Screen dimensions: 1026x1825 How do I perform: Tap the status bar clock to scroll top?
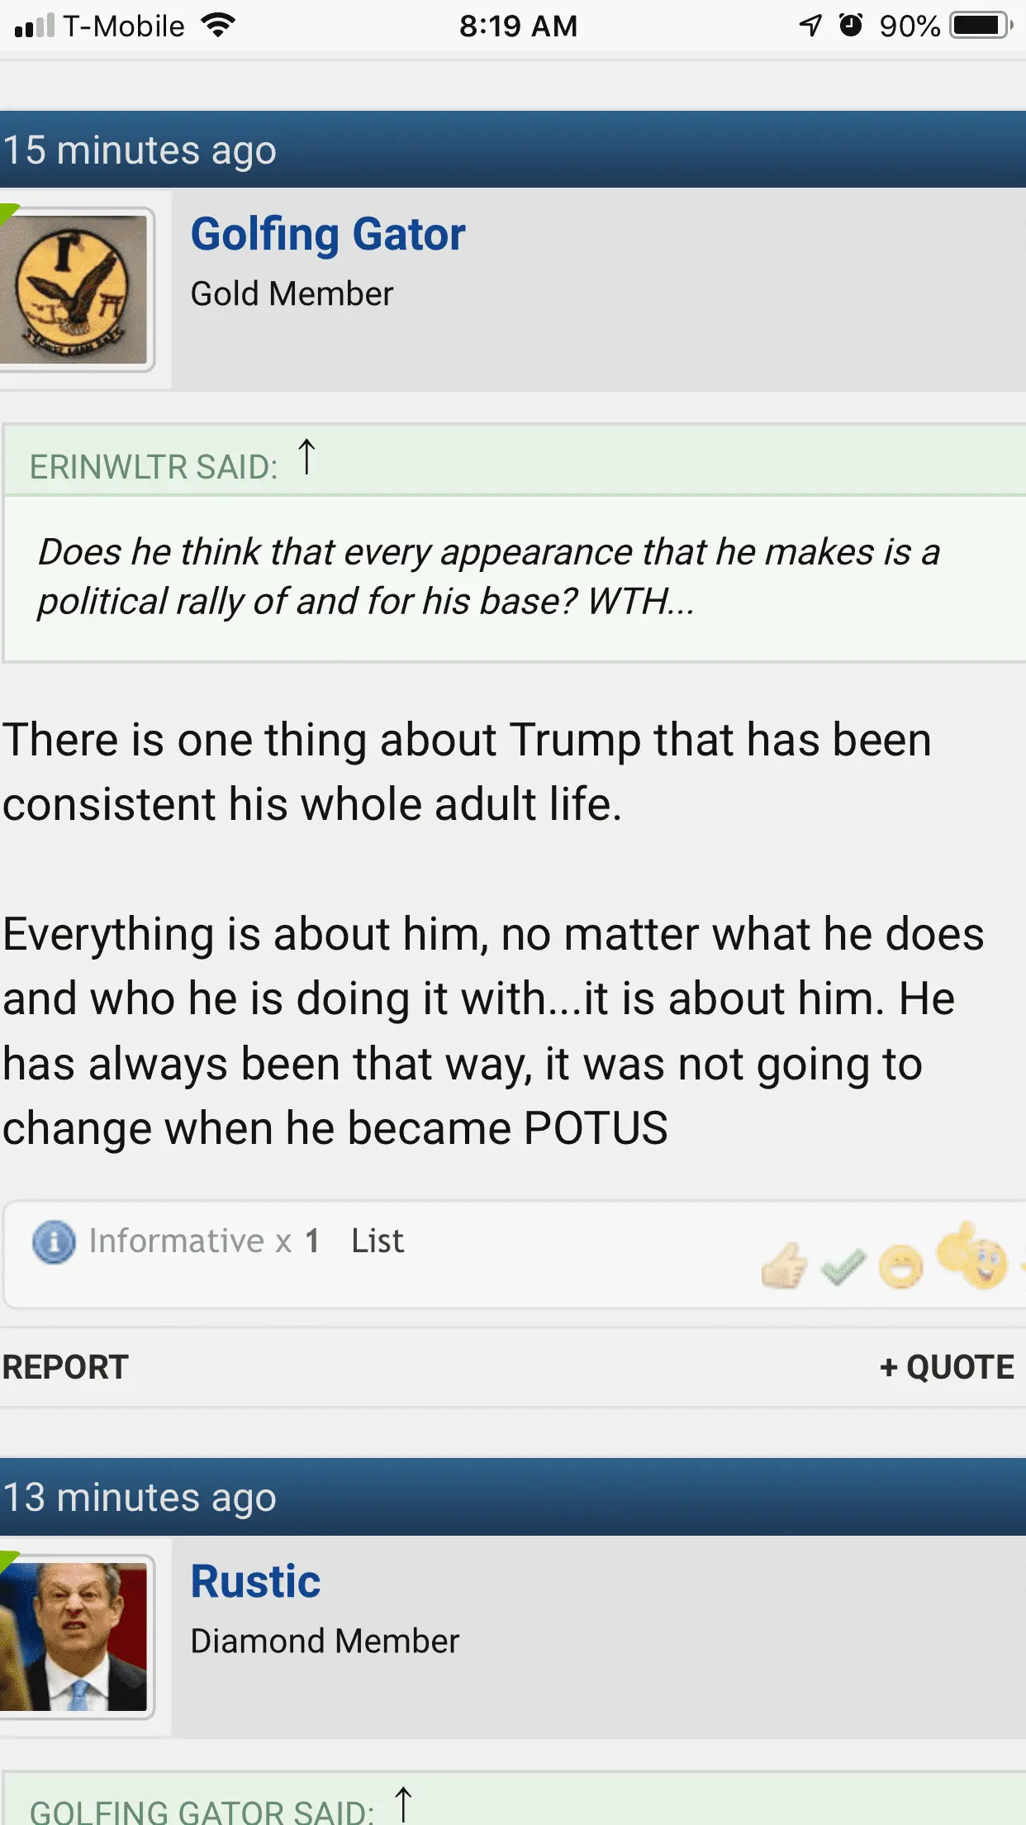tap(518, 26)
